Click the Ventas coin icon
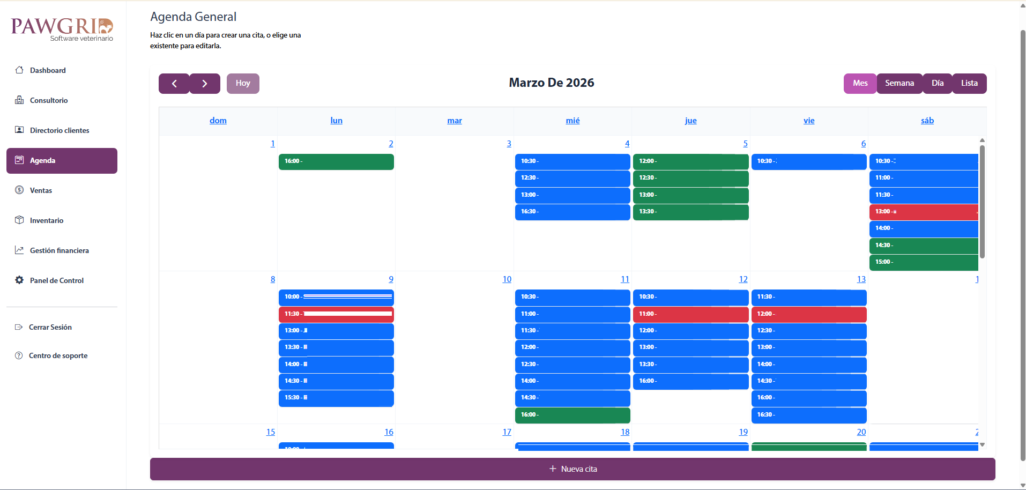This screenshot has height=490, width=1026. pyautogui.click(x=19, y=190)
